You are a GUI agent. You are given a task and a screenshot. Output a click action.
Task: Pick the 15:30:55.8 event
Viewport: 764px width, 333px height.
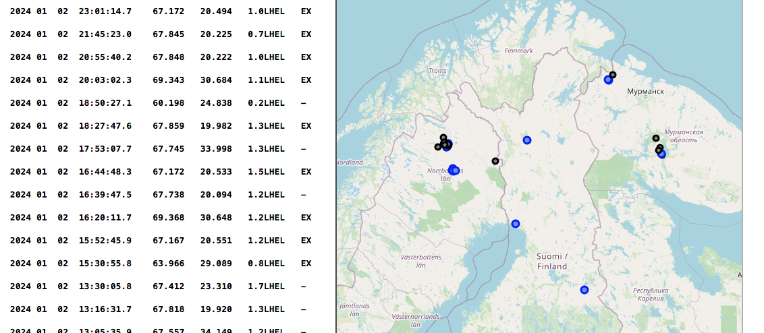click(x=105, y=264)
